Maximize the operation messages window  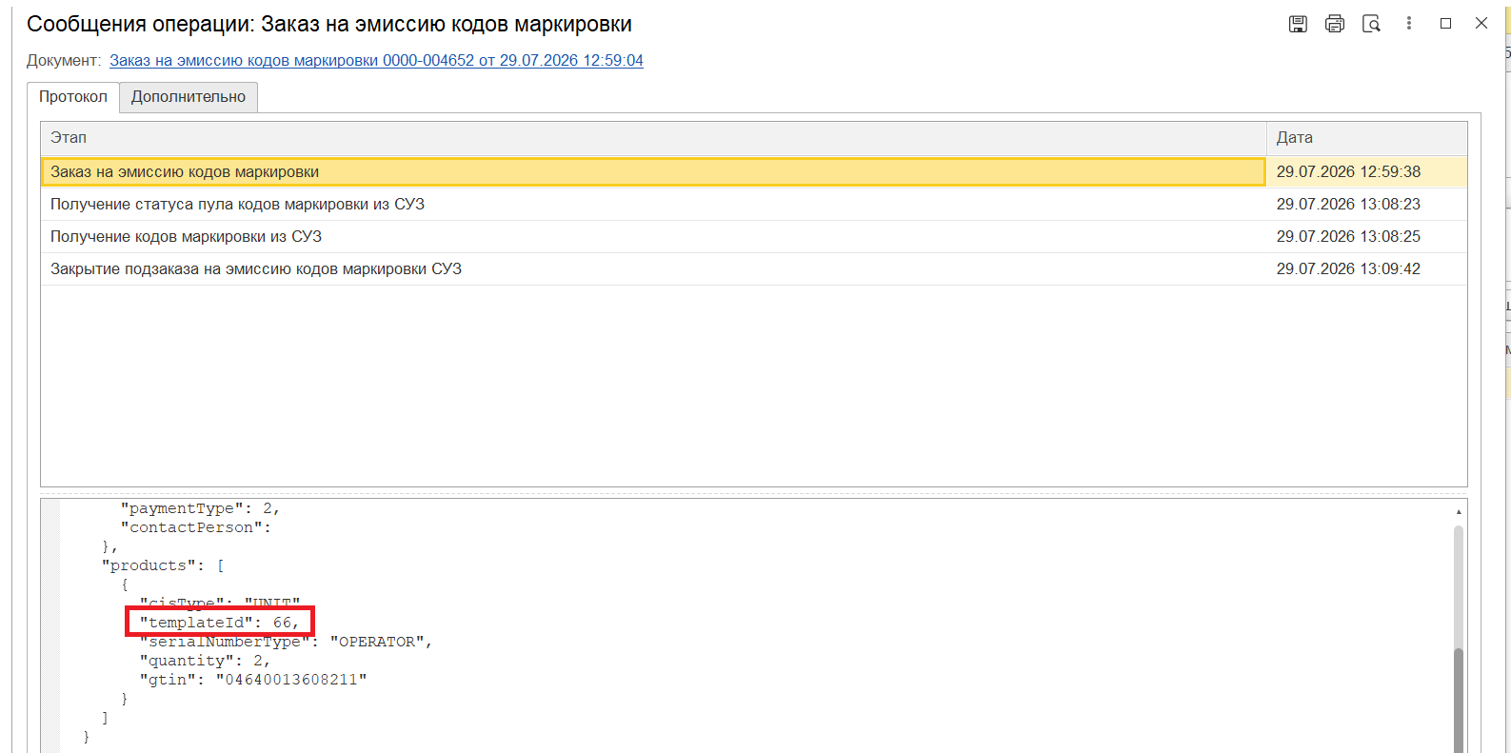[1445, 24]
